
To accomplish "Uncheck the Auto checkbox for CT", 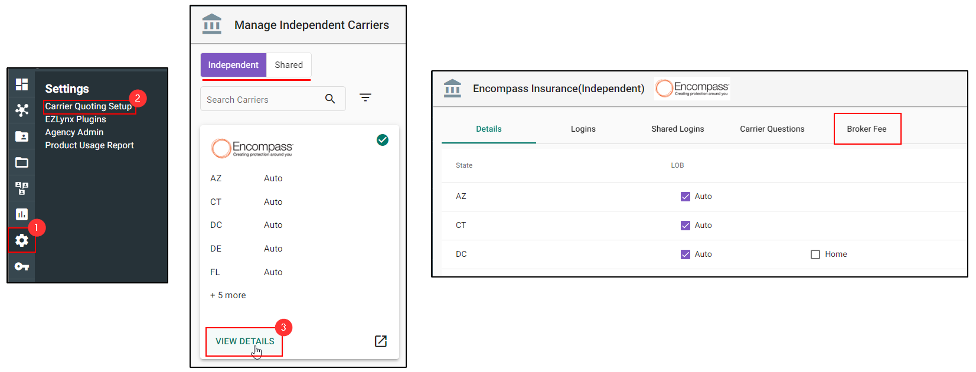I will click(x=686, y=226).
